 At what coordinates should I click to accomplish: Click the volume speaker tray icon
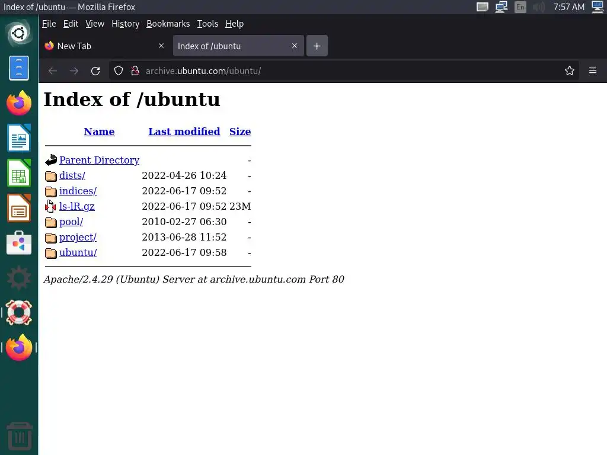[538, 7]
